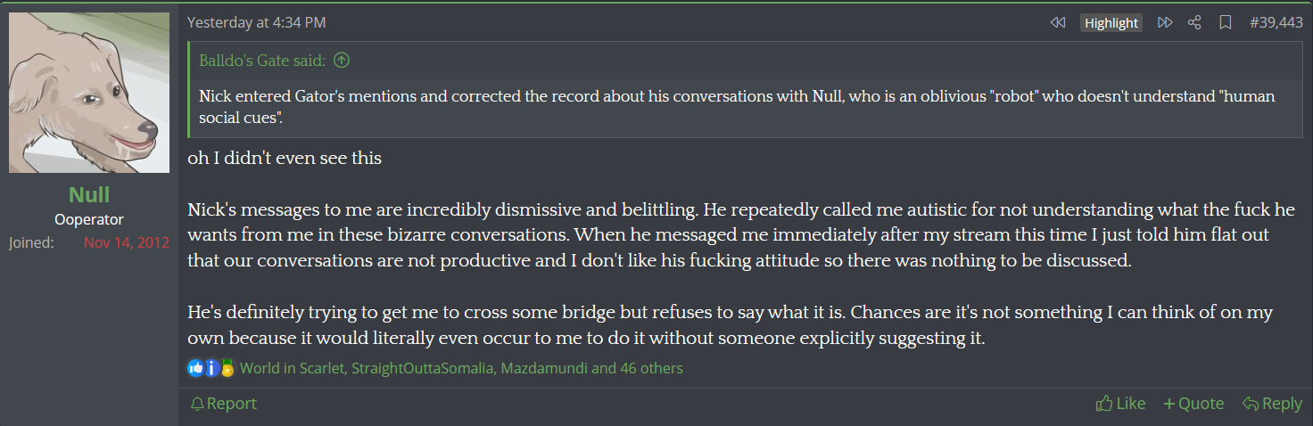Open Null's user profile name

(89, 194)
